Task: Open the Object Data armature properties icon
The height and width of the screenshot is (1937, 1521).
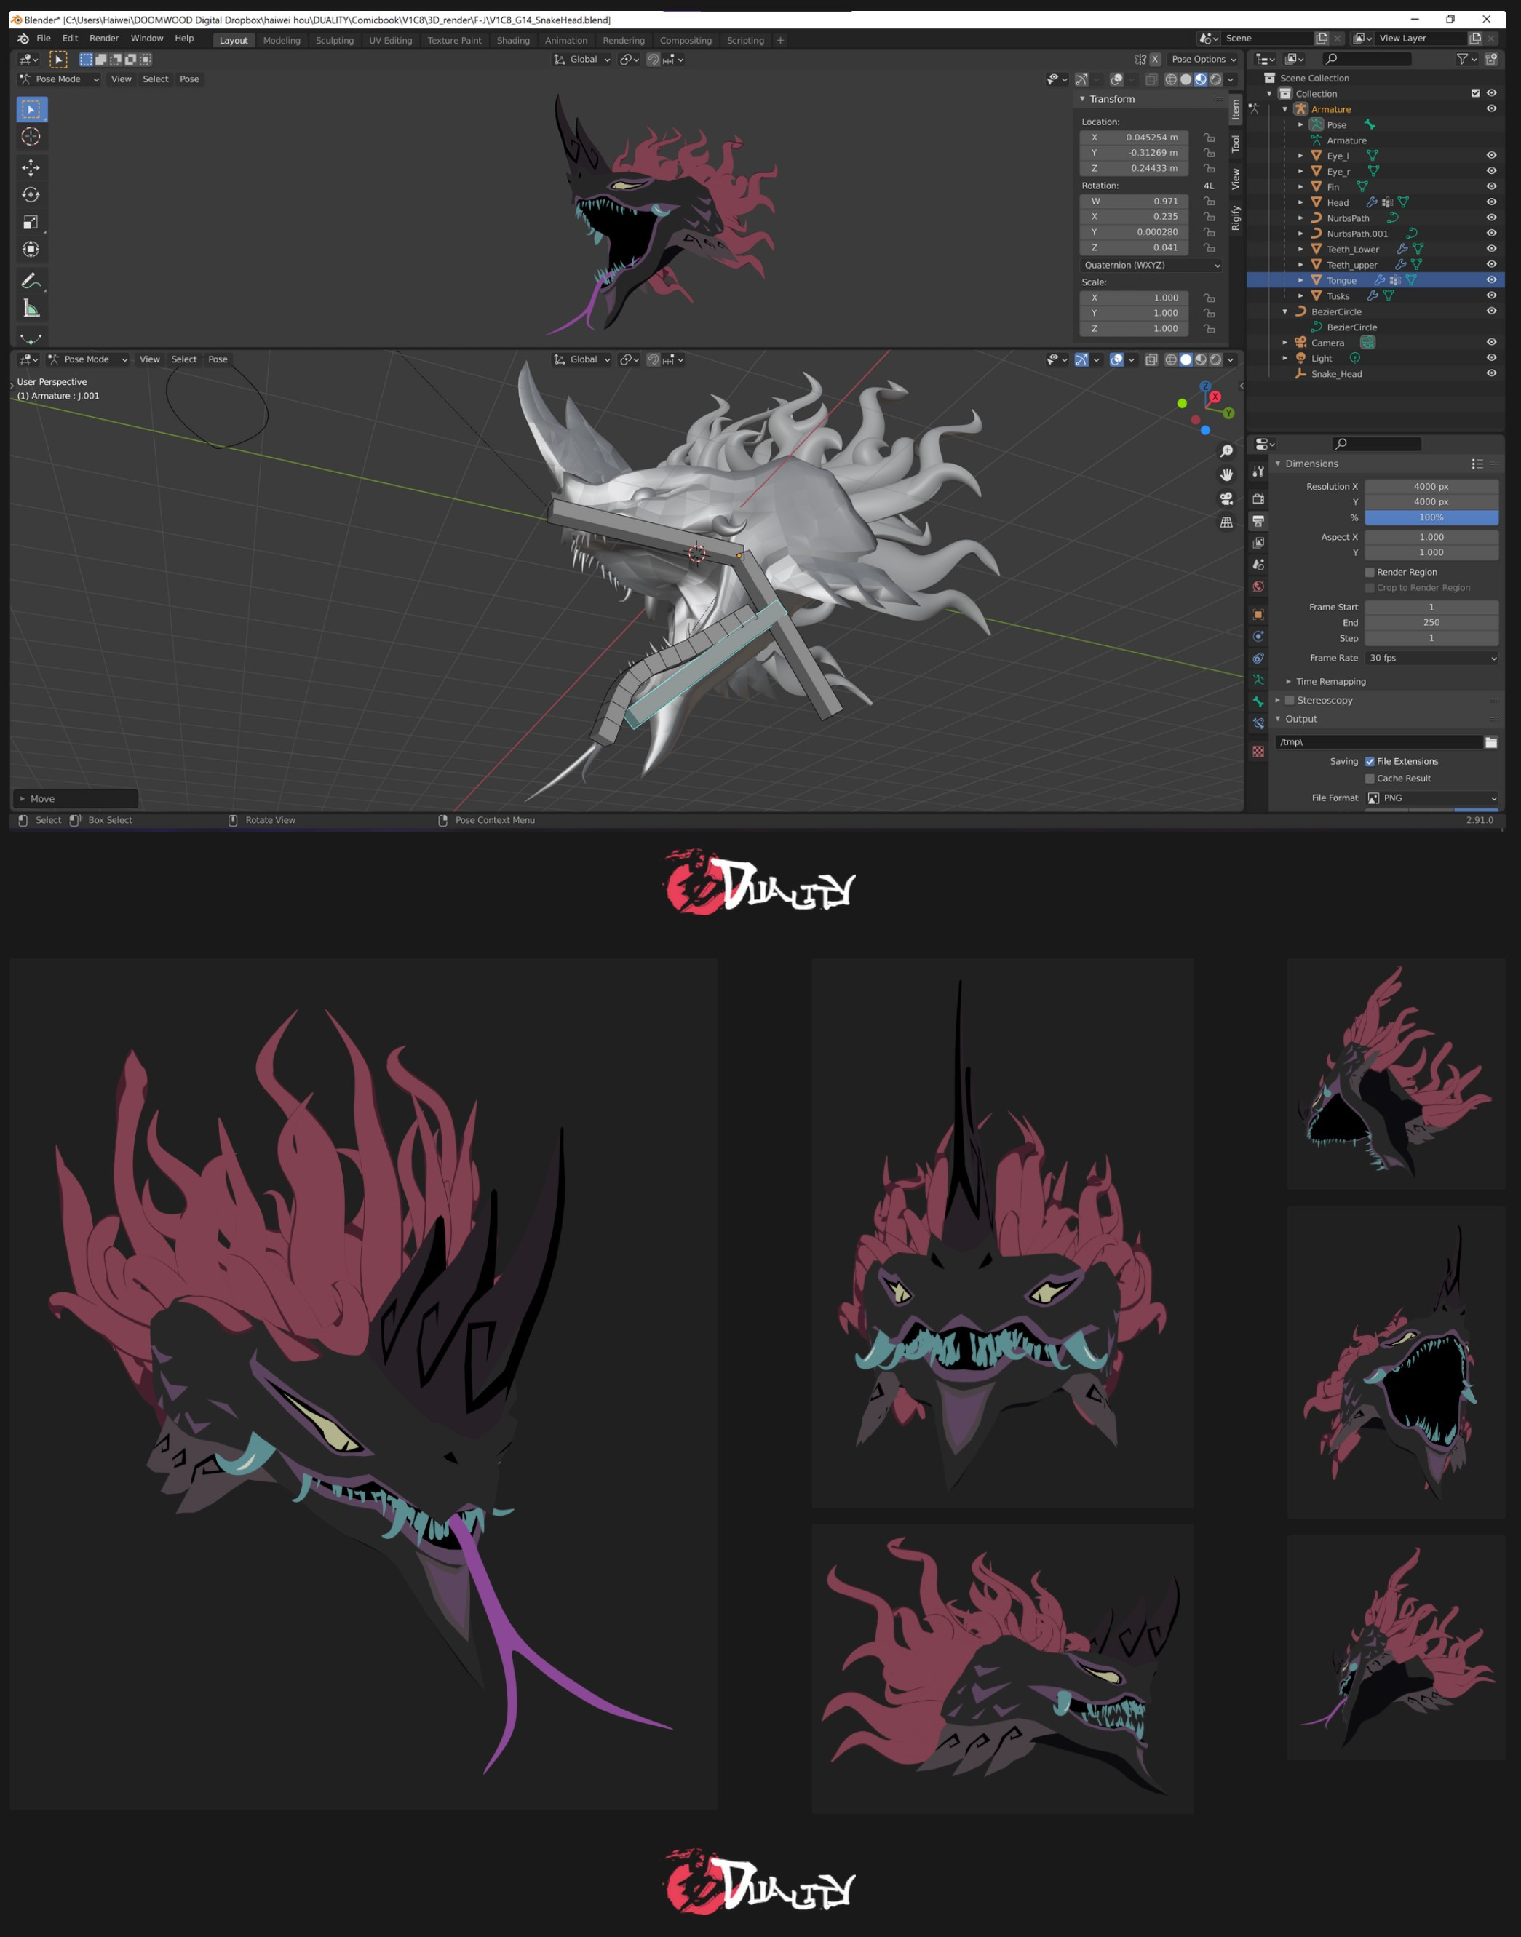Action: (1258, 680)
